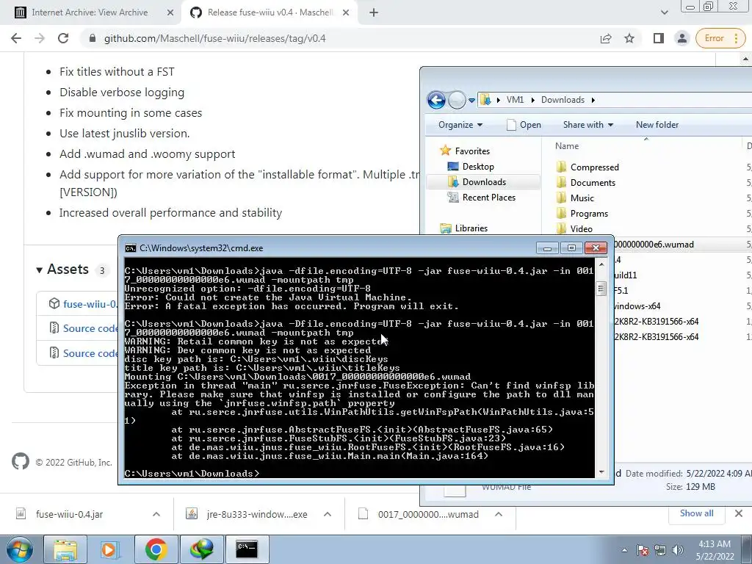
Task: Select Recent Places in navigation pane
Action: coord(488,197)
